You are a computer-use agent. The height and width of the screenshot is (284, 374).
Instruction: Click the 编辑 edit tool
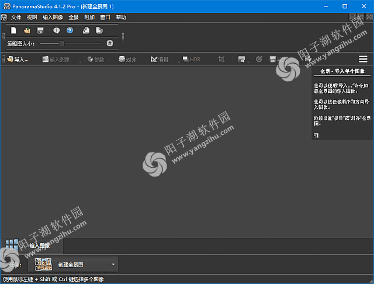tap(160, 59)
